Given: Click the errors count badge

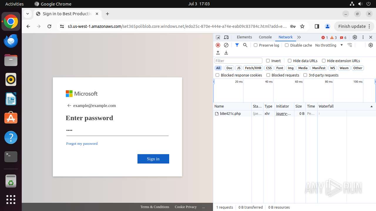Looking at the screenshot, I should click(325, 38).
